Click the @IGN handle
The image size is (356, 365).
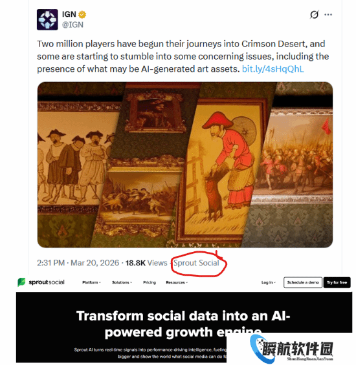[x=72, y=25]
